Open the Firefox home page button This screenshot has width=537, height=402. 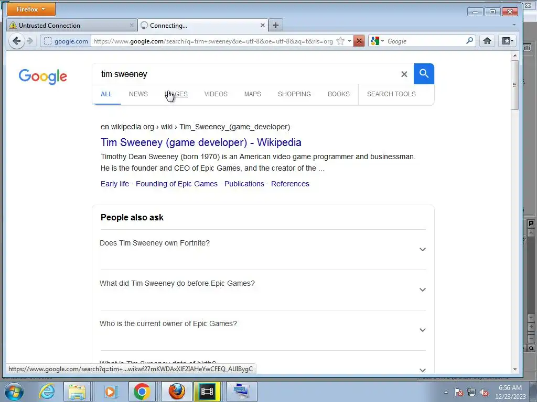pyautogui.click(x=487, y=41)
